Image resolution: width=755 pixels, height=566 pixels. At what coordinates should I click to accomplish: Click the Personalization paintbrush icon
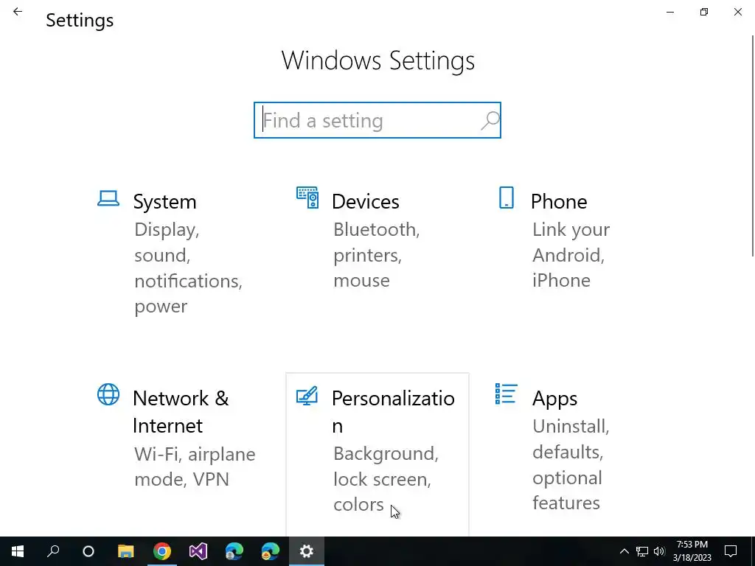307,396
